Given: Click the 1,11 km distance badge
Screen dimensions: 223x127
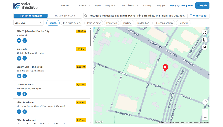Looking at the screenshot, I should tap(81, 67).
